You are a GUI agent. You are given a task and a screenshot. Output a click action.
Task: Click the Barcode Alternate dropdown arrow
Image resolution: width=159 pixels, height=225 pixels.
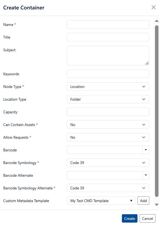146,175
